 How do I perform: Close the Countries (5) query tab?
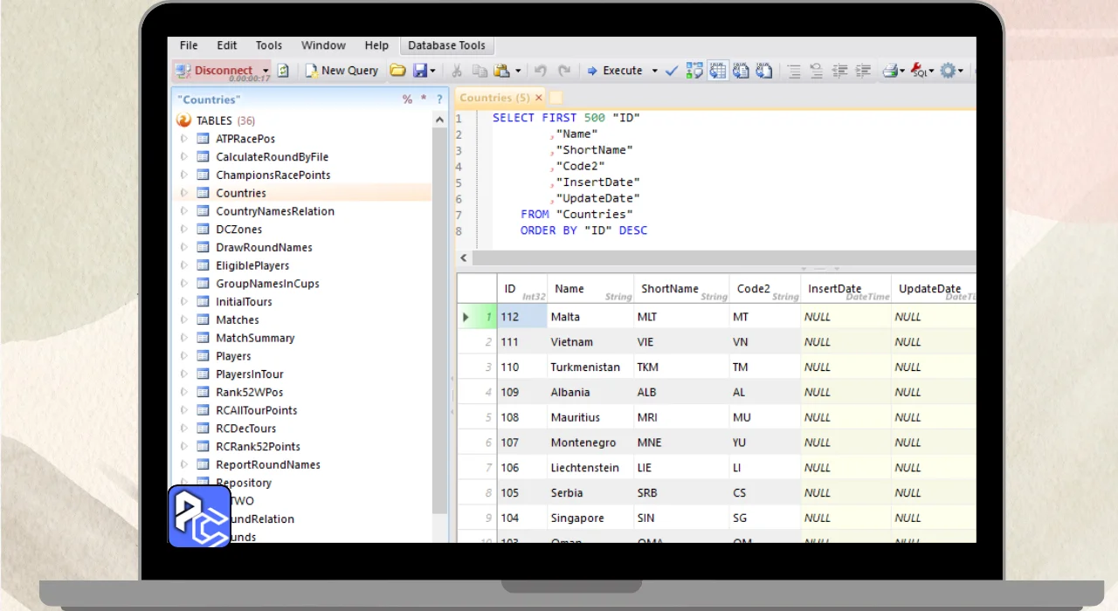click(x=539, y=98)
